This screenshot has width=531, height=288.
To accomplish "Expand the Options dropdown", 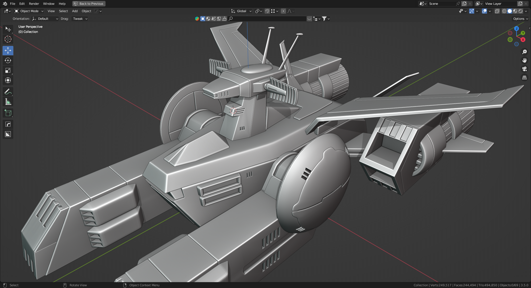I will [x=520, y=19].
